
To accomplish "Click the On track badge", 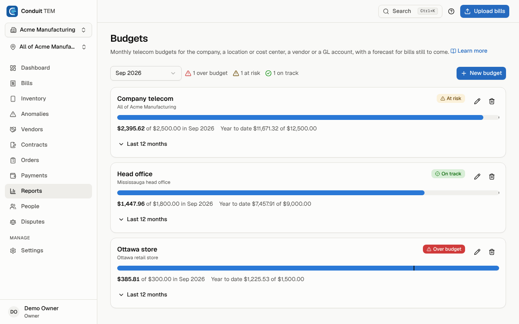I will [448, 174].
